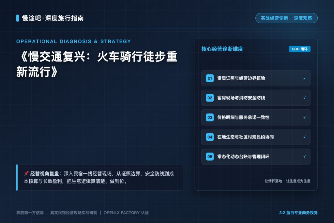Click checkmark on 客房现场与消防安全防线 row
The image size is (334, 223).
pos(305,98)
